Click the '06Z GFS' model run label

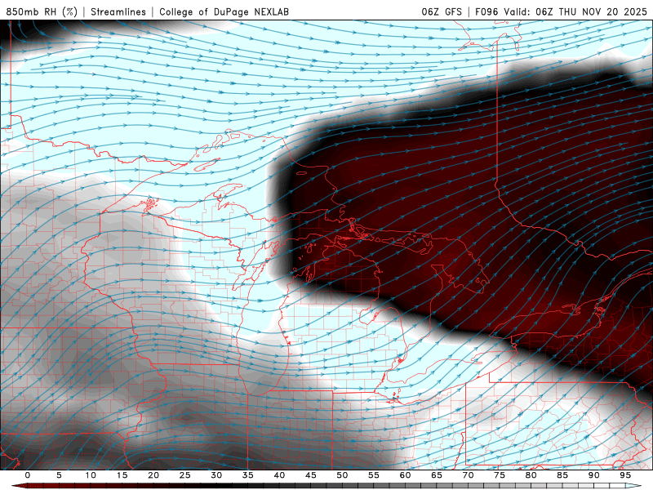[442, 11]
